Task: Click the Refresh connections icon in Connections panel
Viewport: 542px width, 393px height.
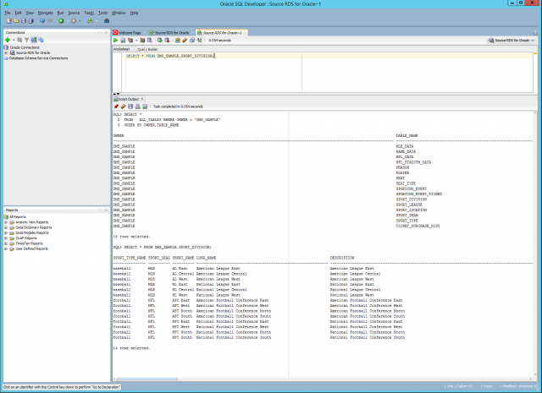Action: coord(19,40)
